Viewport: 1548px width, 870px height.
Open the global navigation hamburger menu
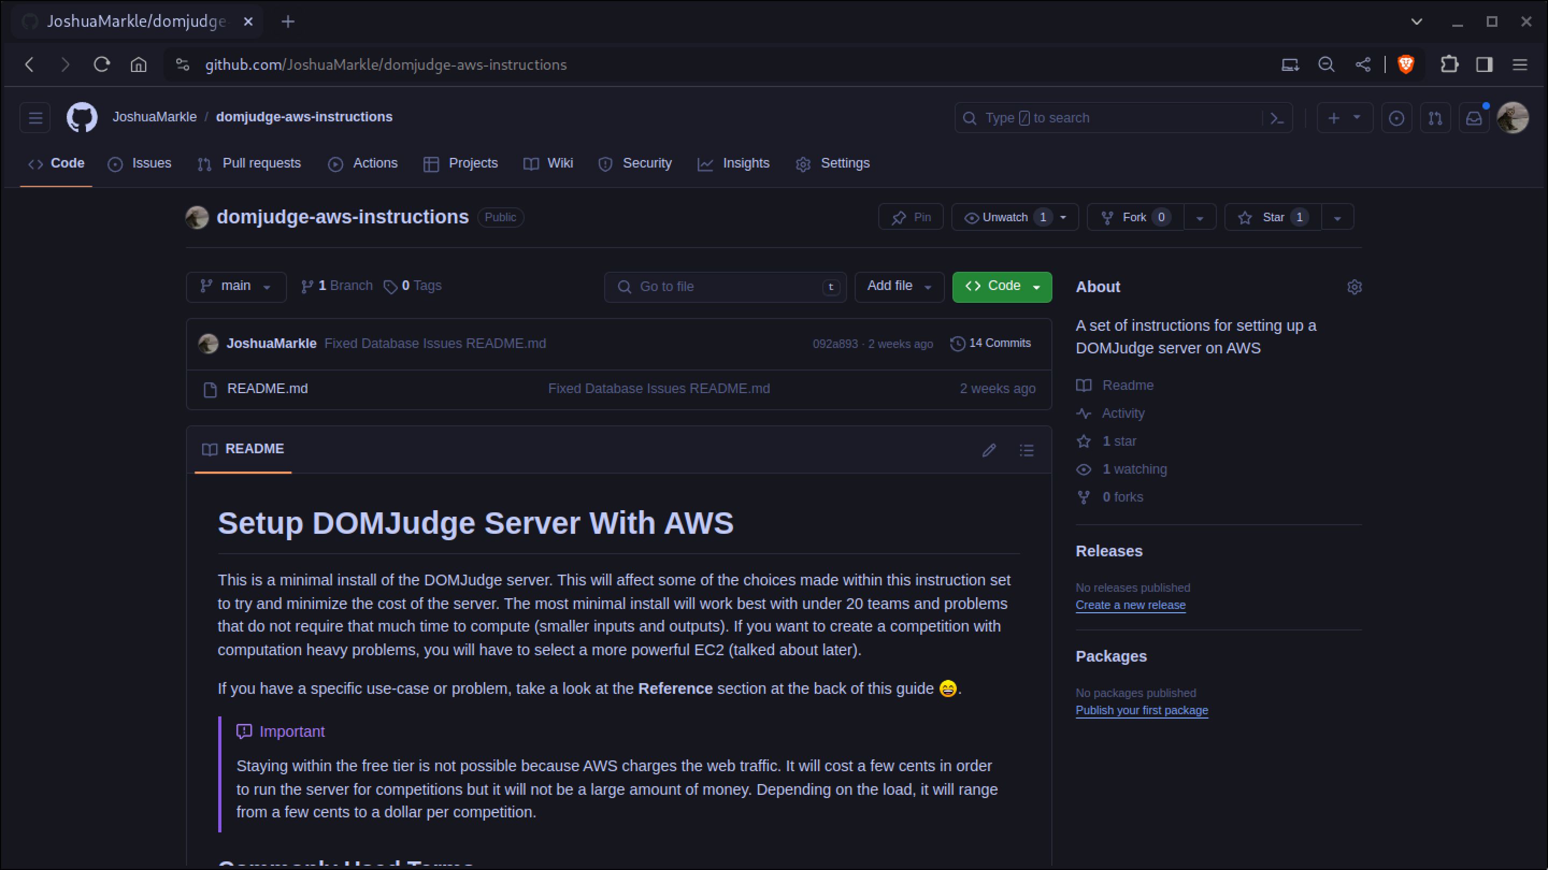pyautogui.click(x=35, y=118)
